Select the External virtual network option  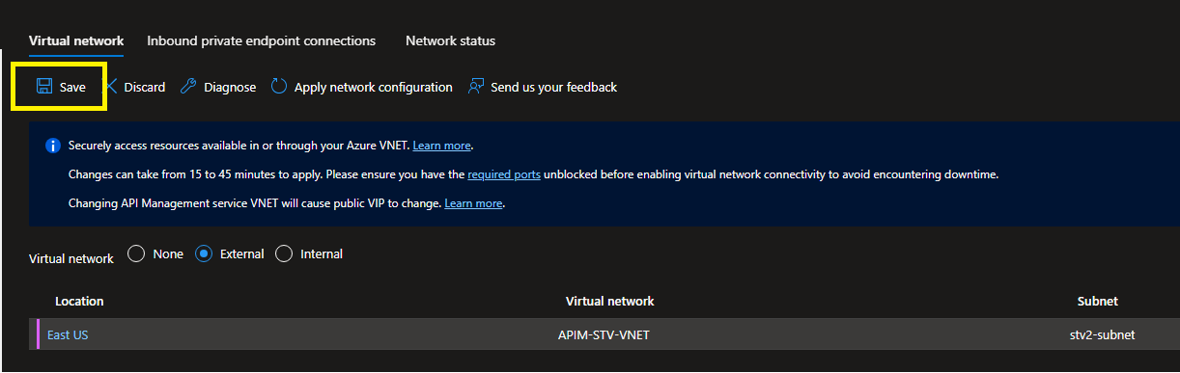pos(204,253)
